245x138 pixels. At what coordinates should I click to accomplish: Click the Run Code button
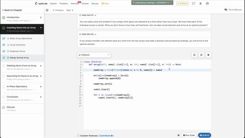coord(189,135)
